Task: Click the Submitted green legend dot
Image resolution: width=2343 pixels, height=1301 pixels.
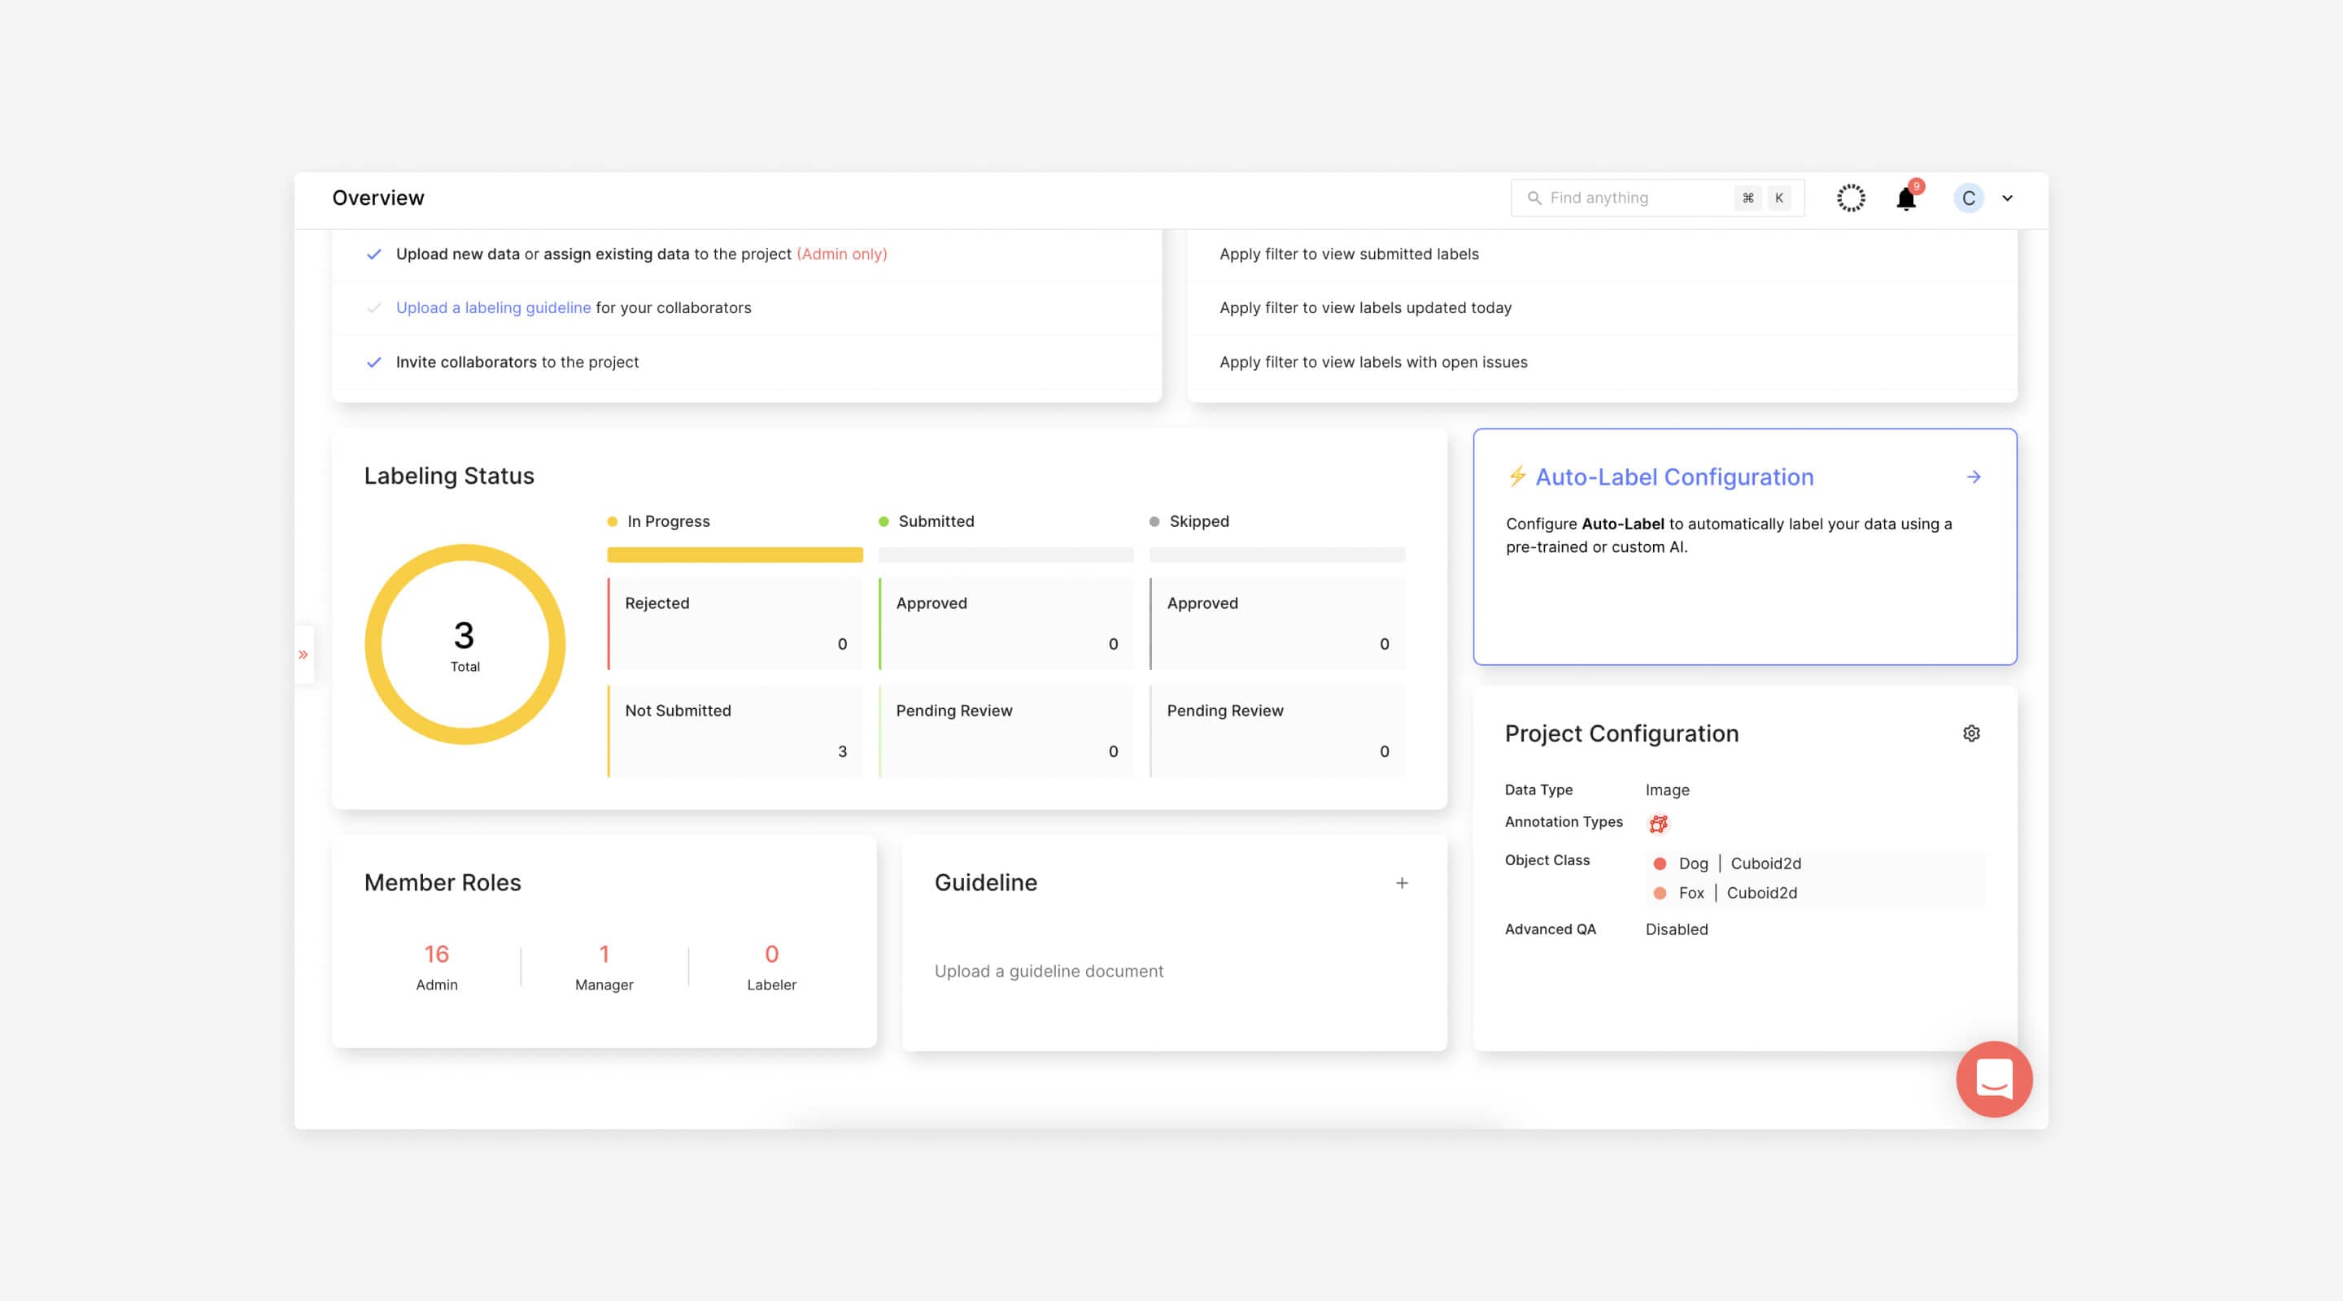Action: click(884, 522)
